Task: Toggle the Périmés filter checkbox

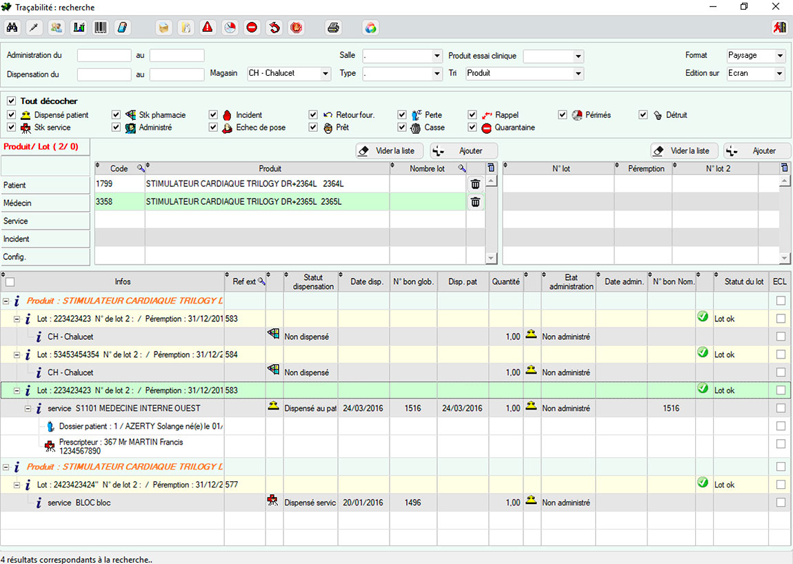Action: pos(563,115)
